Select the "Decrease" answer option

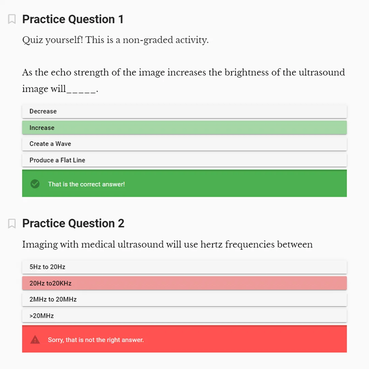(184, 111)
